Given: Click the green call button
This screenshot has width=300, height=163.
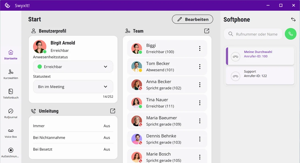Looking at the screenshot, I should click(290, 34).
